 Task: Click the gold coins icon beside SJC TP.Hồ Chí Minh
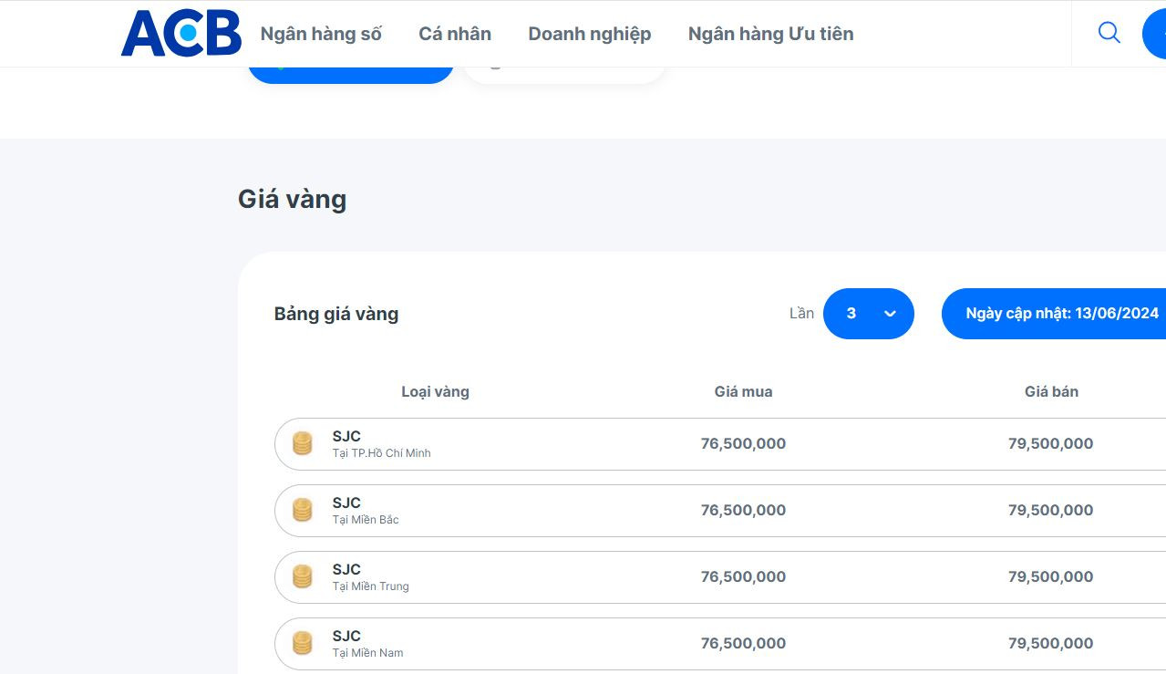click(302, 443)
